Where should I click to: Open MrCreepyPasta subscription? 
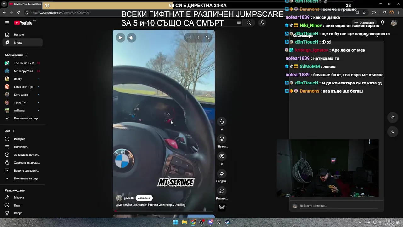tap(23, 71)
